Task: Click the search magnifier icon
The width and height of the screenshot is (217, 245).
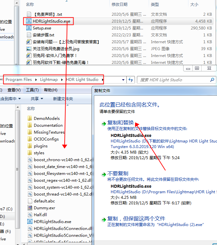Action: point(212,80)
